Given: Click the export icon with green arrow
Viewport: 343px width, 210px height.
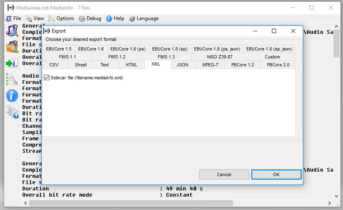Looking at the screenshot, I should (x=12, y=63).
